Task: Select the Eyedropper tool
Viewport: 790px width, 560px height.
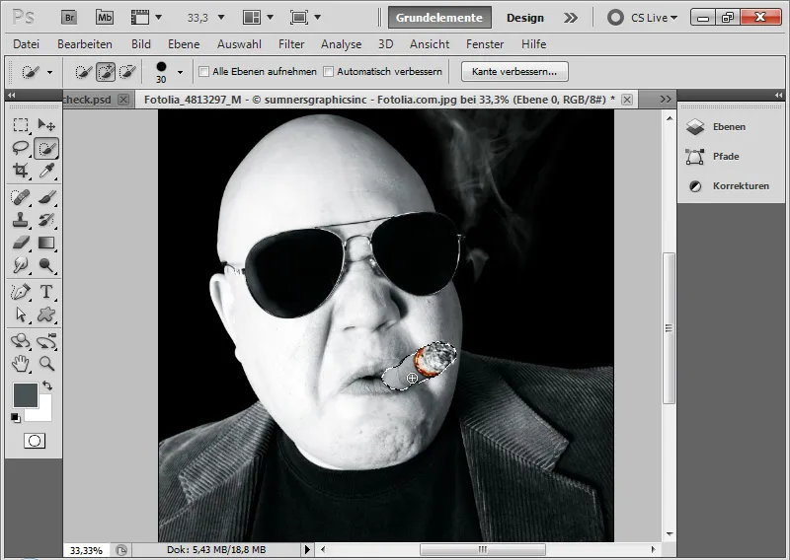Action: point(46,171)
